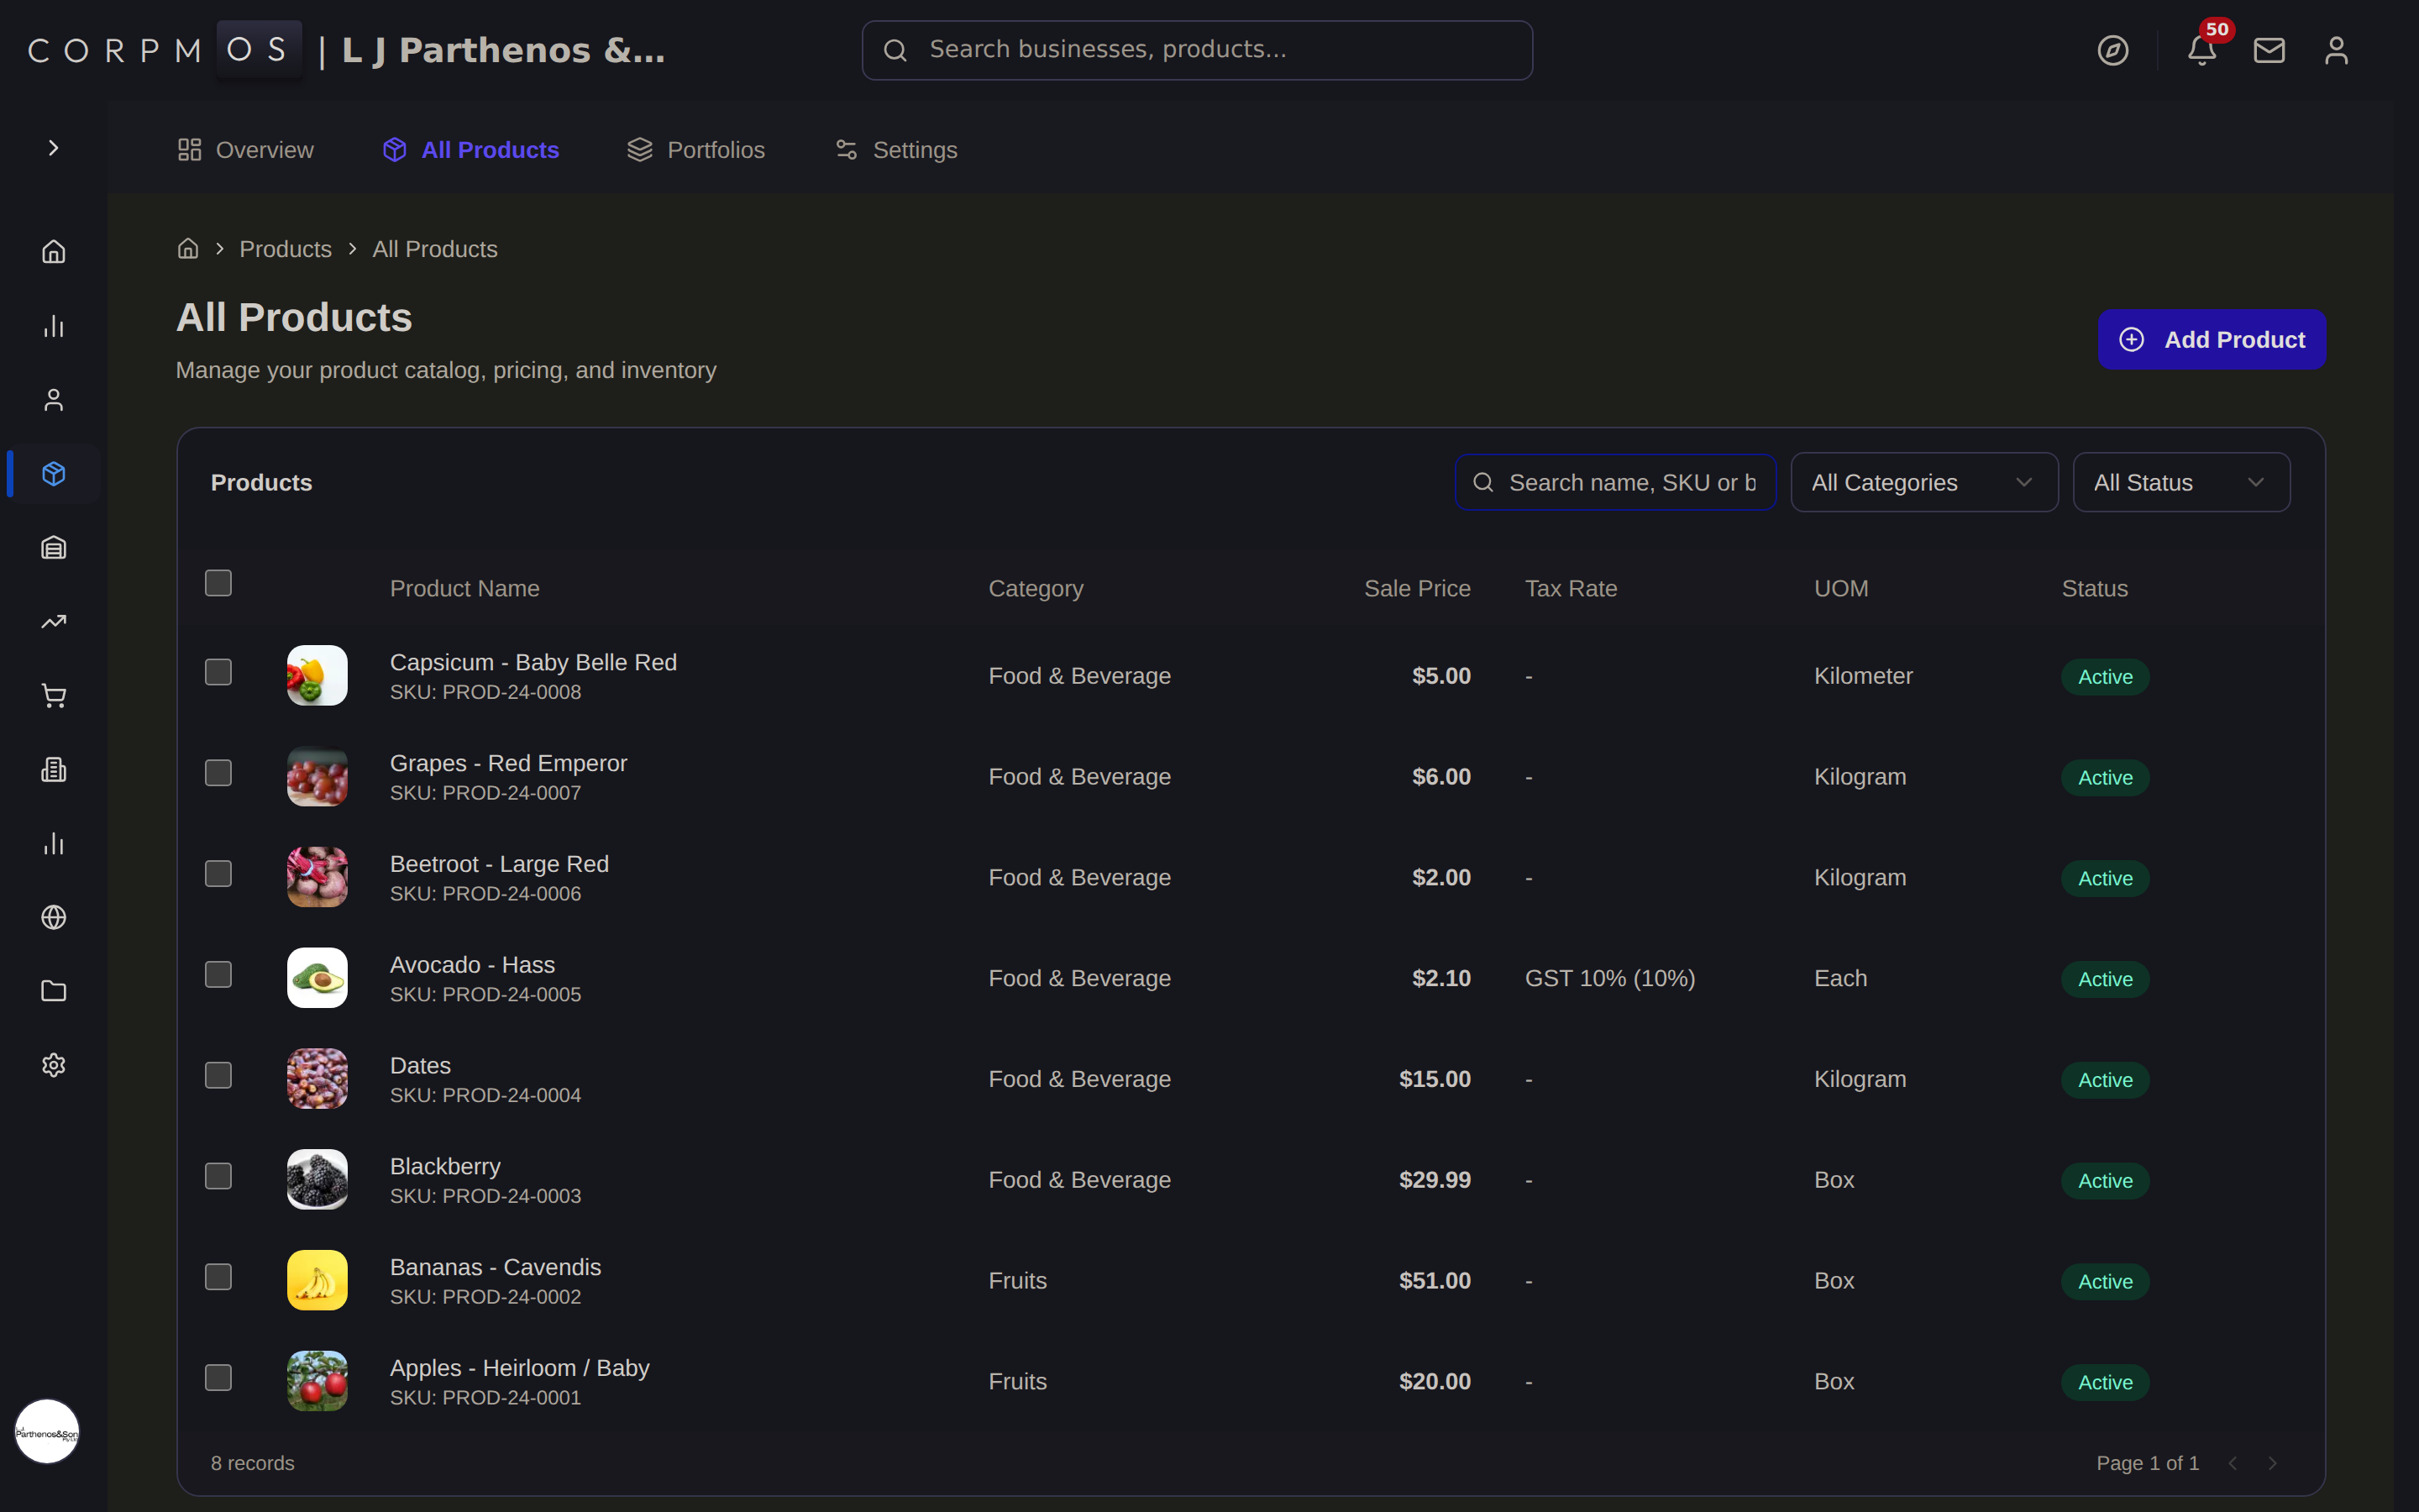Open sidebar building document icon
This screenshot has width=2419, height=1512.
pos(54,770)
